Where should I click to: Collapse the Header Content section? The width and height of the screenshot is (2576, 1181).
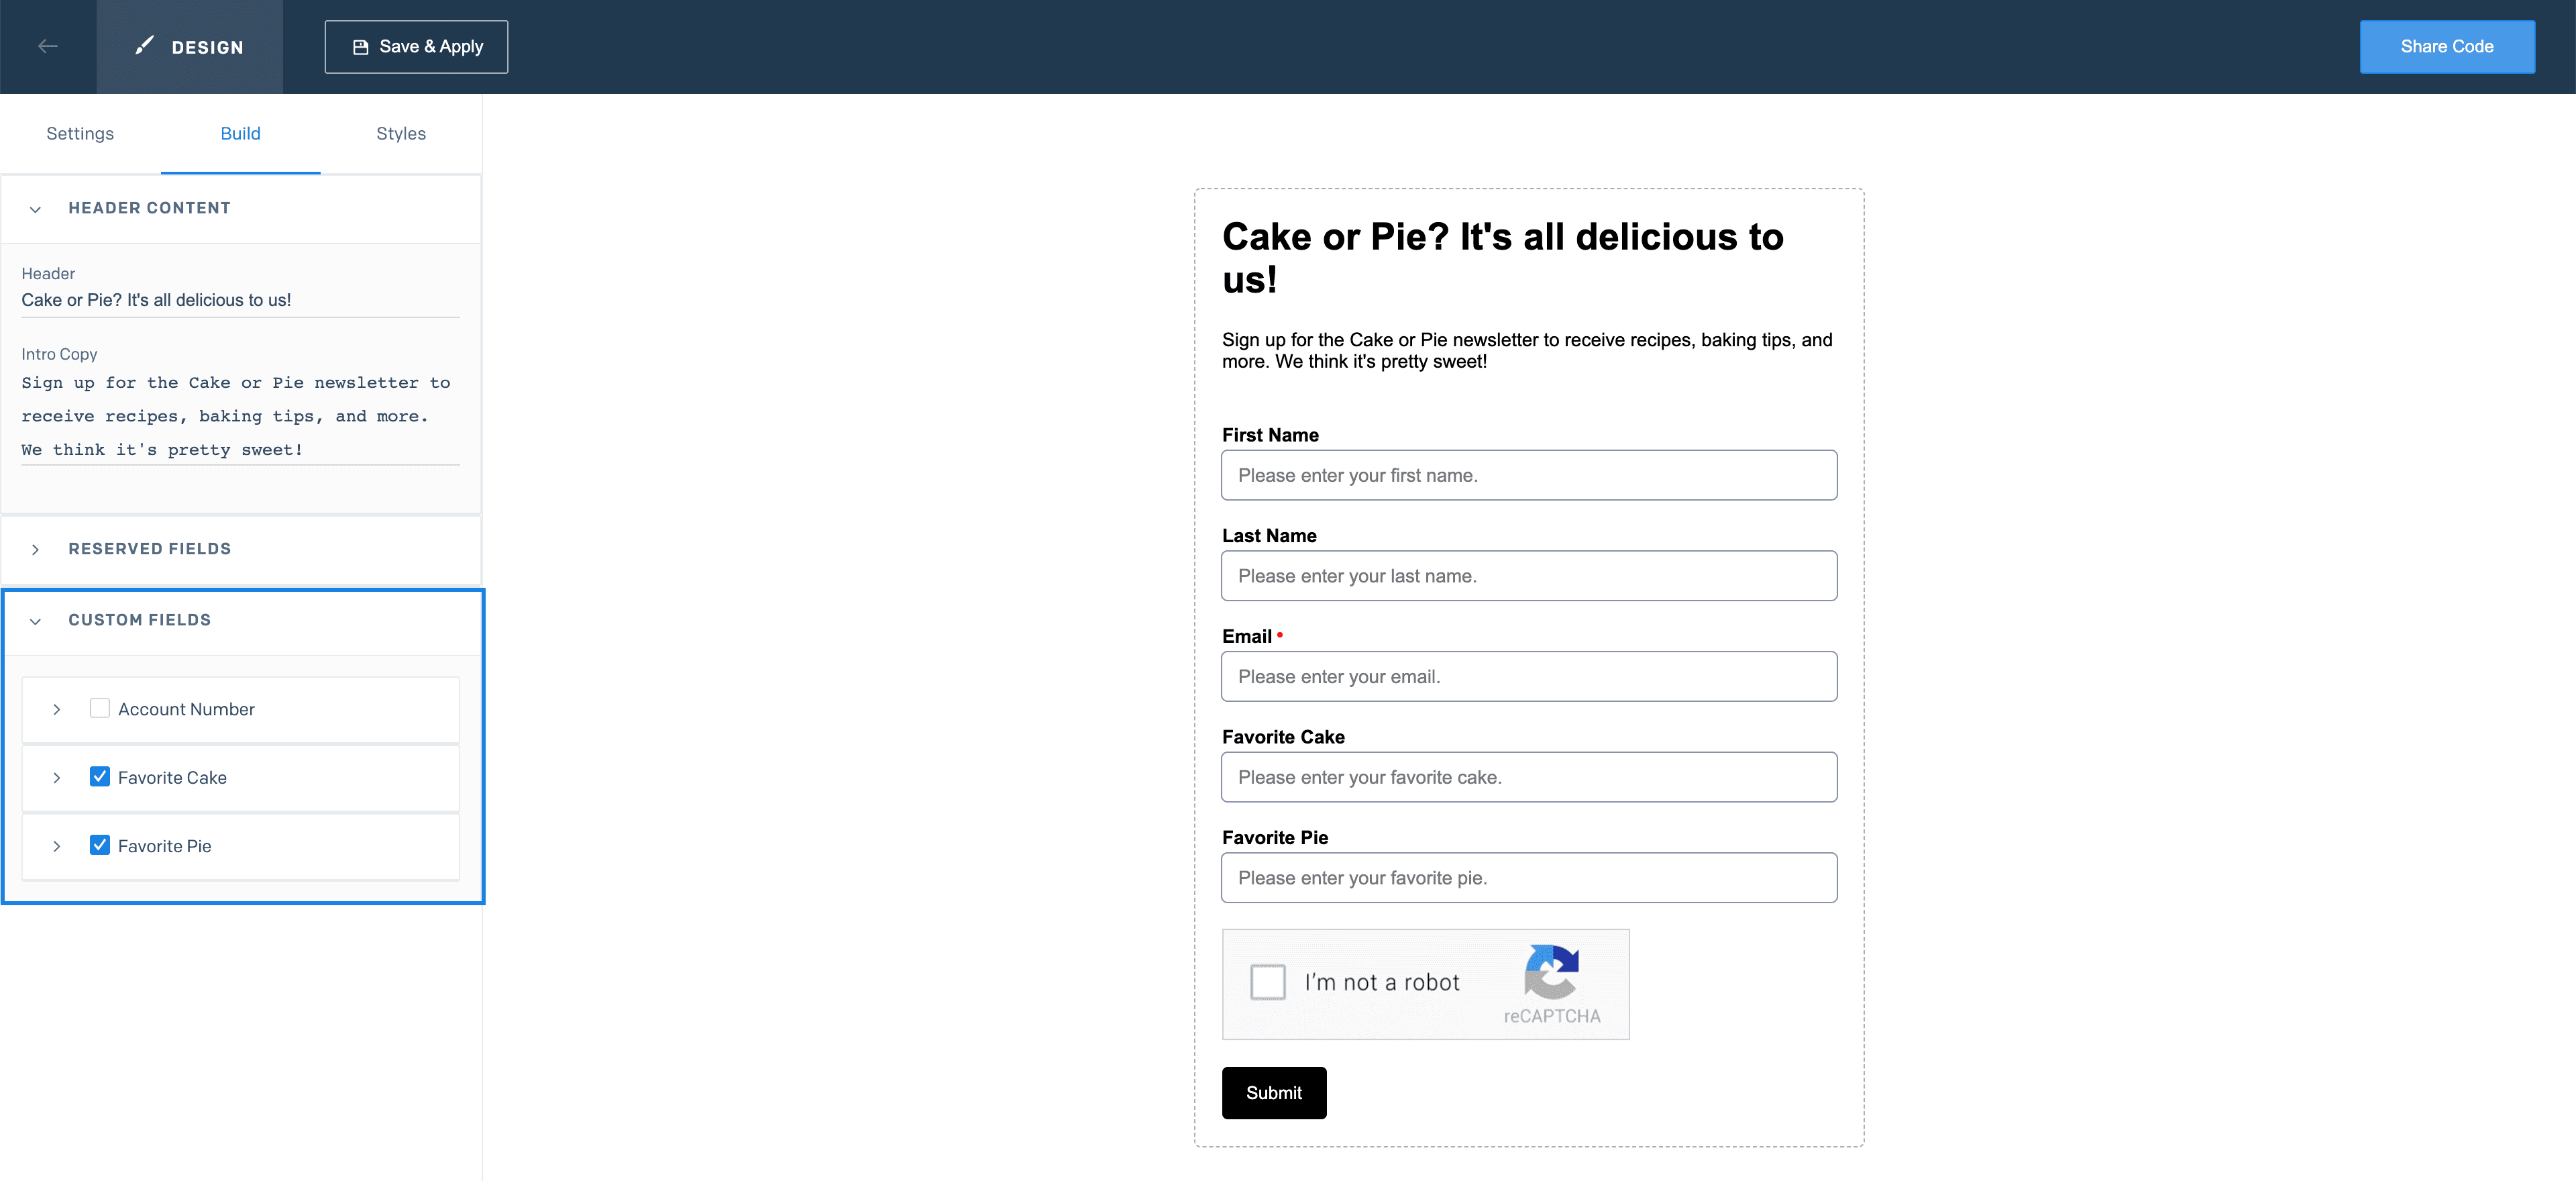click(35, 209)
